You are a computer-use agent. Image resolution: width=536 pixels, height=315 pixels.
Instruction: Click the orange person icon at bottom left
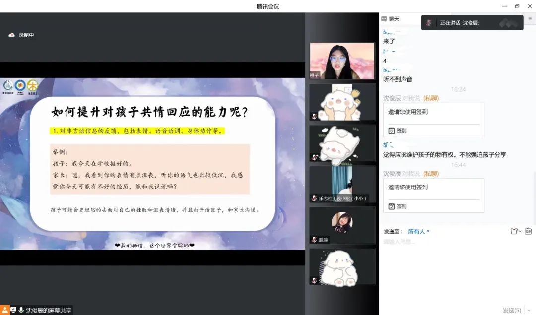pyautogui.click(x=5, y=310)
